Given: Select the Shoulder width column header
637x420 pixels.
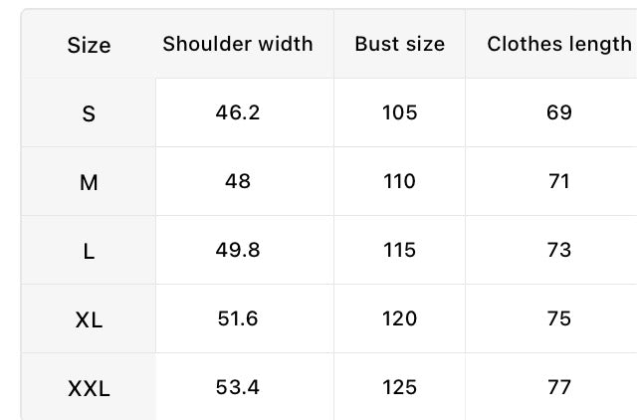Looking at the screenshot, I should [238, 44].
